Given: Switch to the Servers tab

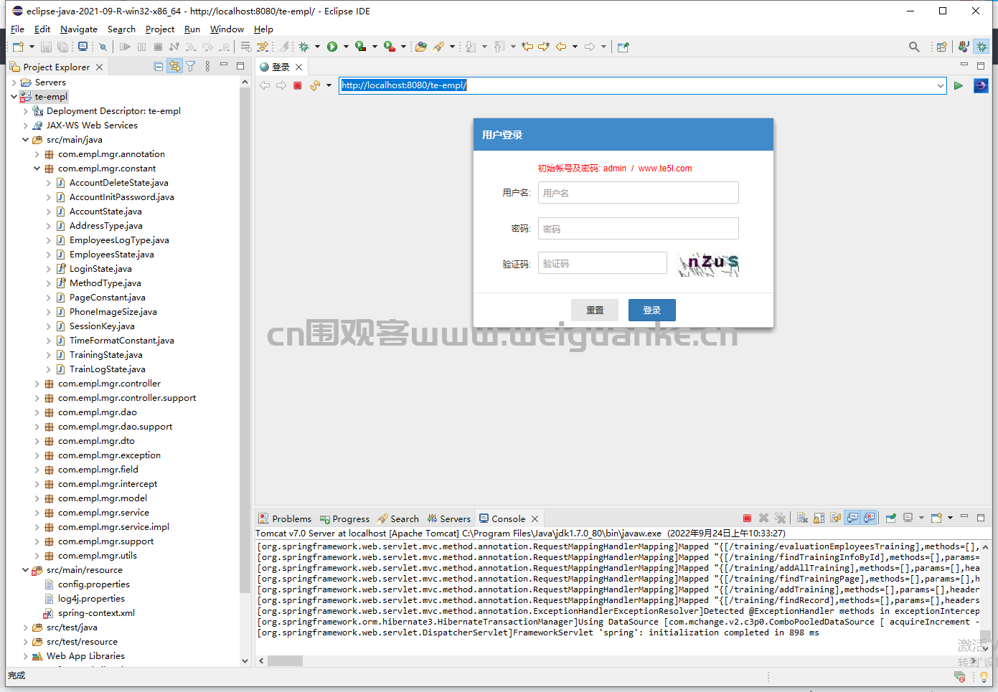Looking at the screenshot, I should click(x=449, y=518).
